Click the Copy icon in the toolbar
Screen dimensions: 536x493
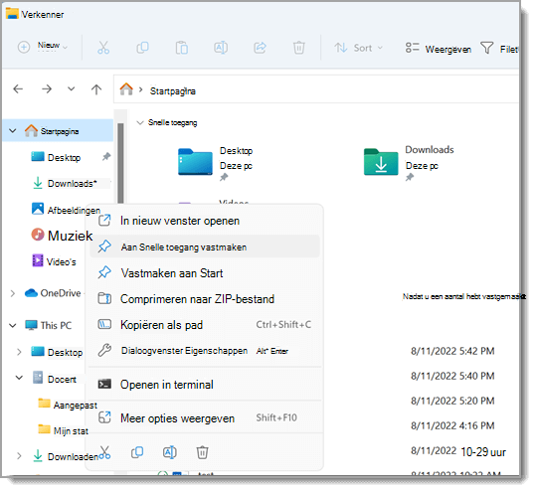tap(142, 48)
